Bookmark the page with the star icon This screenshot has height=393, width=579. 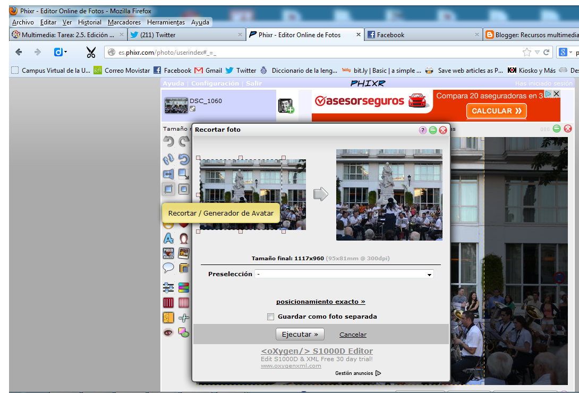tap(527, 53)
